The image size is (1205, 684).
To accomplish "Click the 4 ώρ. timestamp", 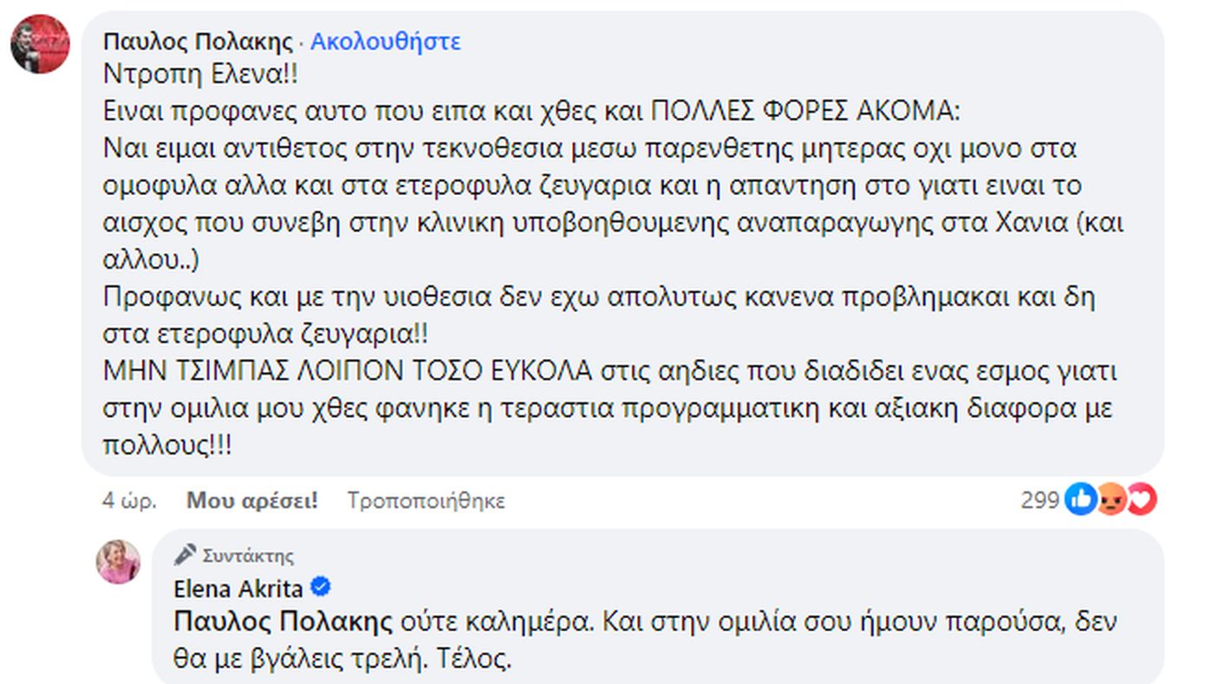I will pyautogui.click(x=128, y=500).
